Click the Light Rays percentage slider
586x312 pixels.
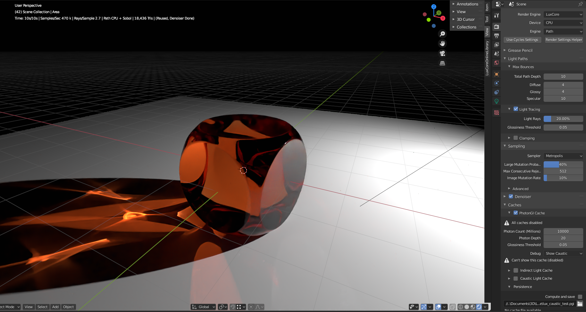(563, 119)
